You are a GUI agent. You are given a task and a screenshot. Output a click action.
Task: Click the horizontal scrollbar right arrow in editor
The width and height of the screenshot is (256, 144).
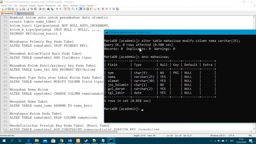click(x=251, y=132)
